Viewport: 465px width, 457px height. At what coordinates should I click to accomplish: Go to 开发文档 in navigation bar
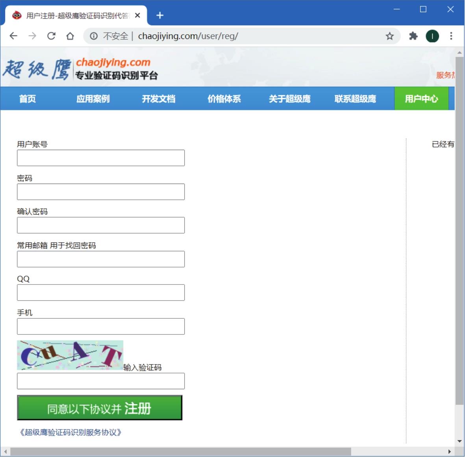pos(158,99)
